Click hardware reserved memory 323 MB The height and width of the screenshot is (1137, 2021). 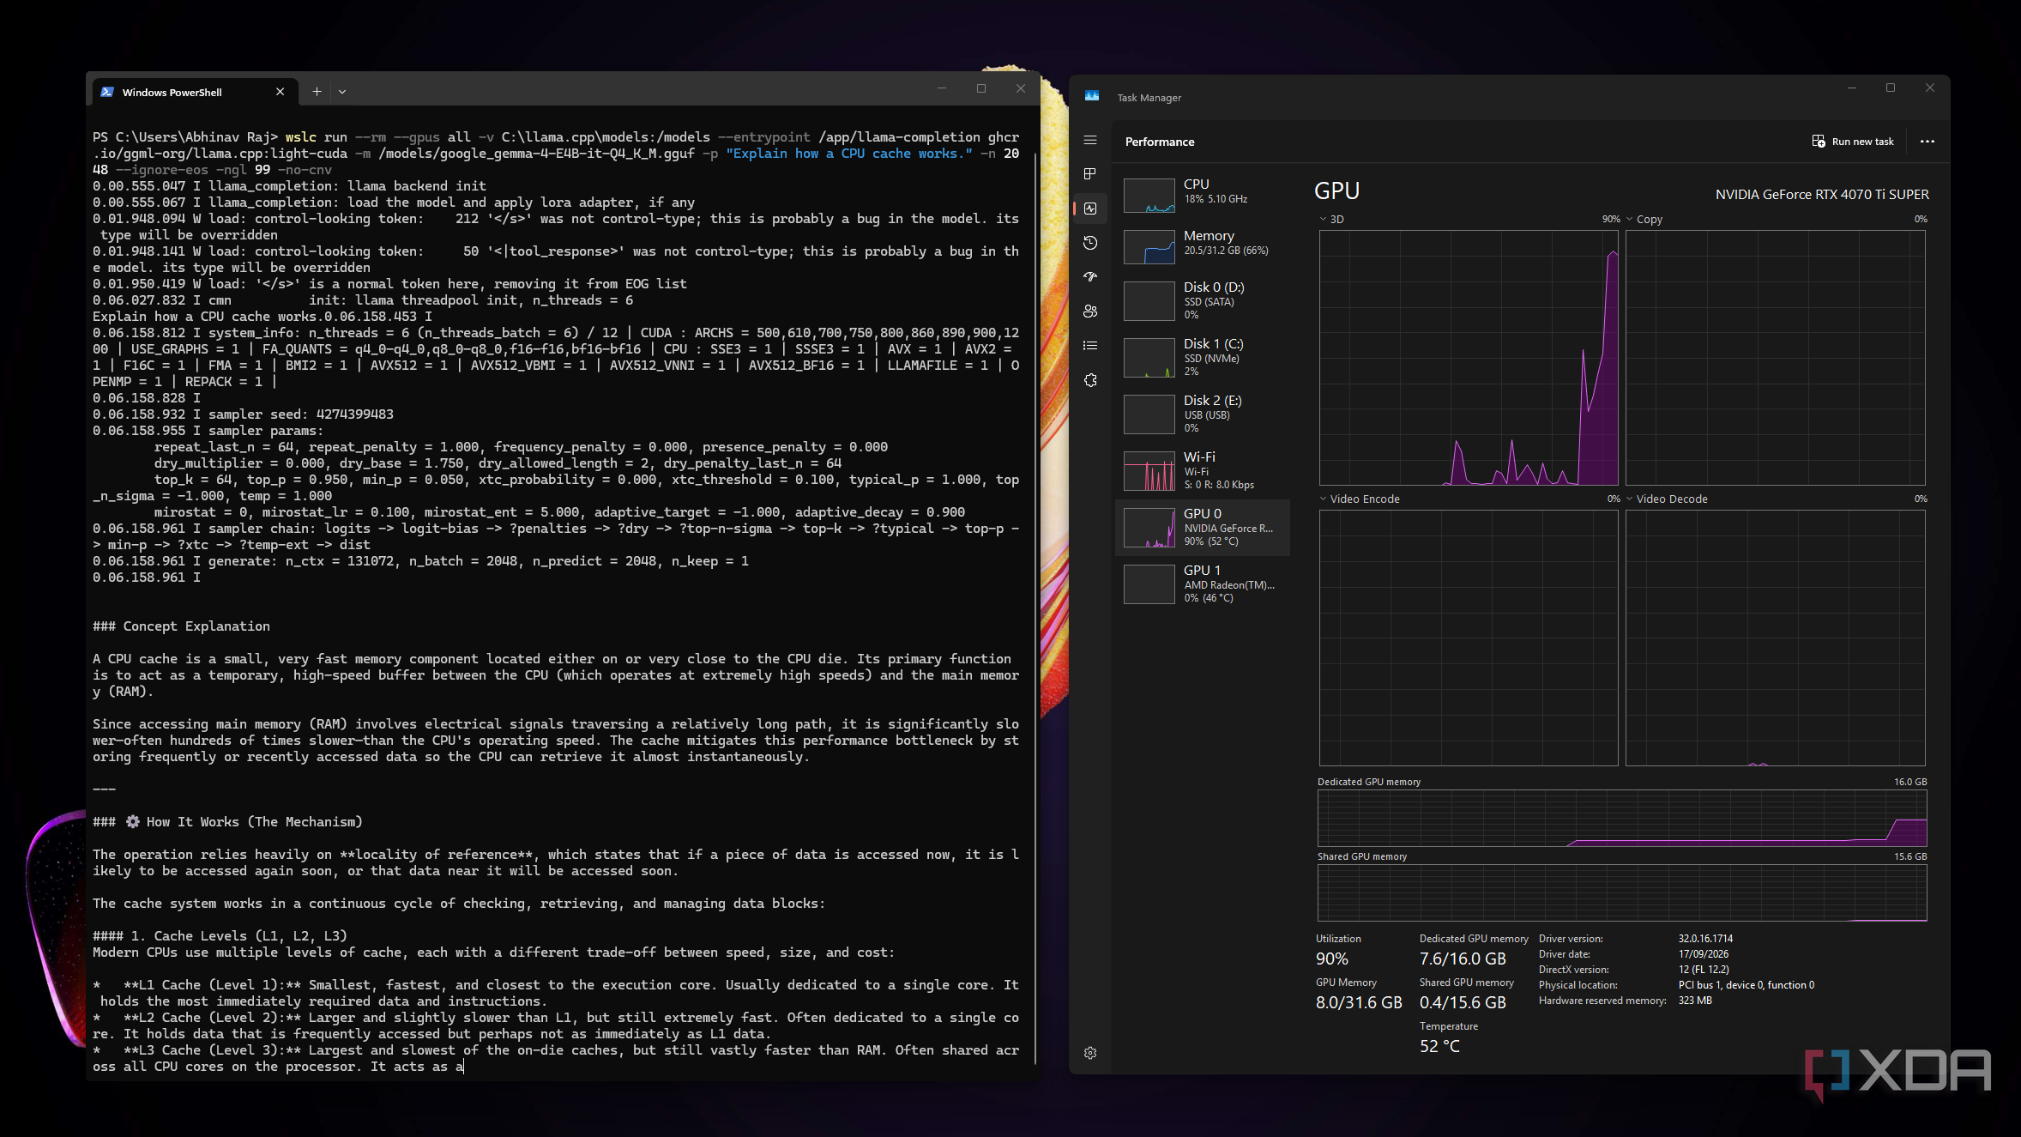pyautogui.click(x=1695, y=1001)
